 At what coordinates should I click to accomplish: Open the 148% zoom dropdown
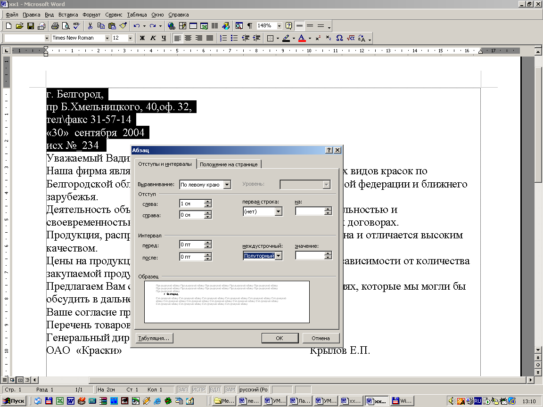[x=279, y=25]
